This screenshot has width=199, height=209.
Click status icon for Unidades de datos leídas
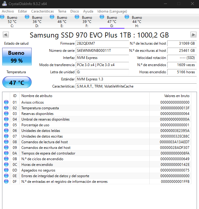click(x=6, y=130)
